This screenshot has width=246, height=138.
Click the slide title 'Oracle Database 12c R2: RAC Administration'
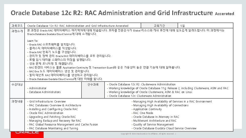click(x=77, y=13)
